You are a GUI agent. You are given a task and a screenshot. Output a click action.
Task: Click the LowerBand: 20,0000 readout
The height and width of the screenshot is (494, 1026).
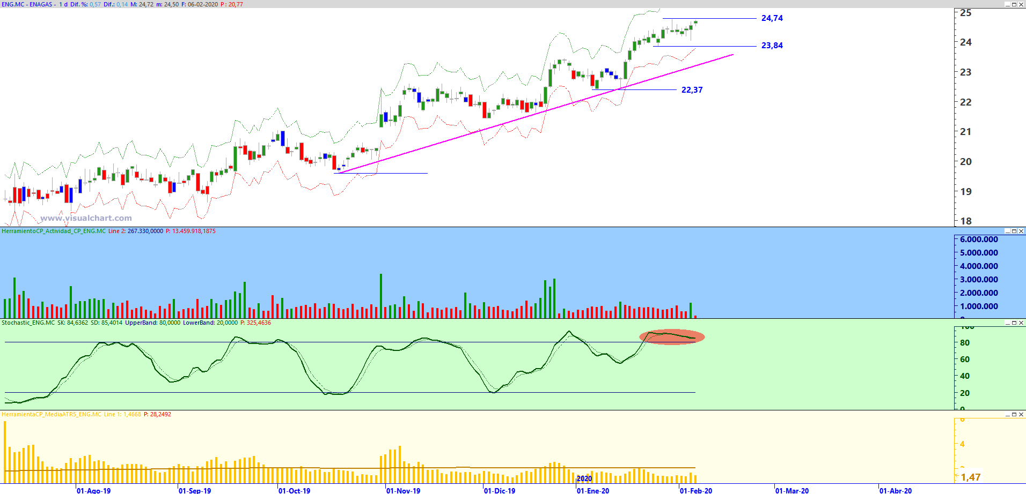coord(210,323)
